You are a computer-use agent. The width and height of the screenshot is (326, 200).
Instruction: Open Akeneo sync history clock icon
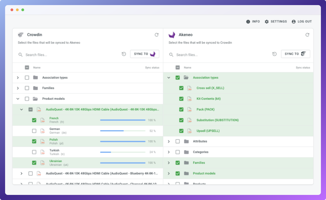(x=274, y=54)
